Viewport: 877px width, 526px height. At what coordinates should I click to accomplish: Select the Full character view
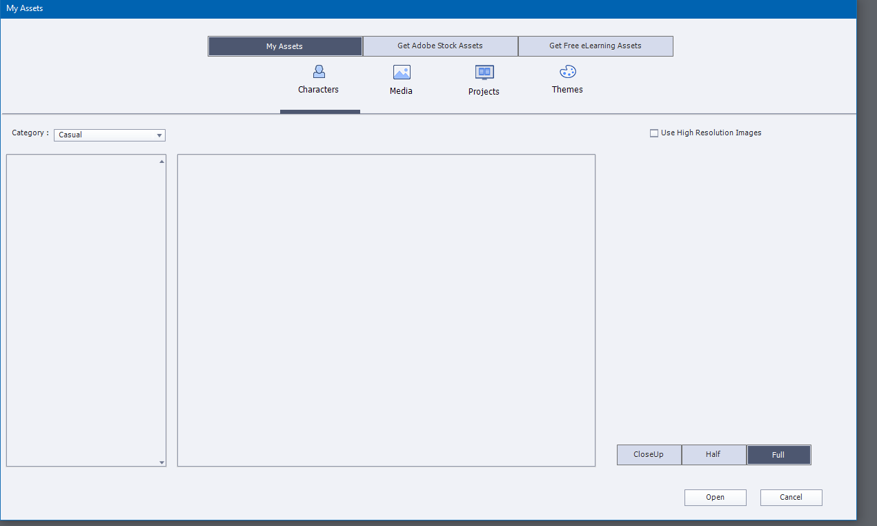coord(778,455)
